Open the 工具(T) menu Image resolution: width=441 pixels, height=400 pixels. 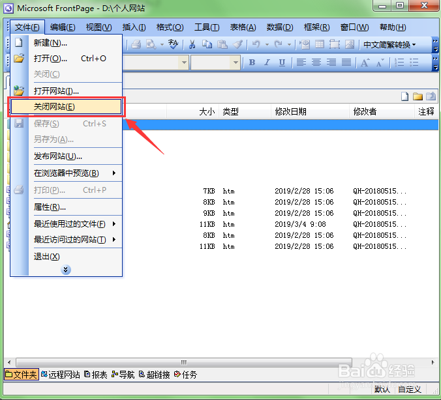coord(207,27)
